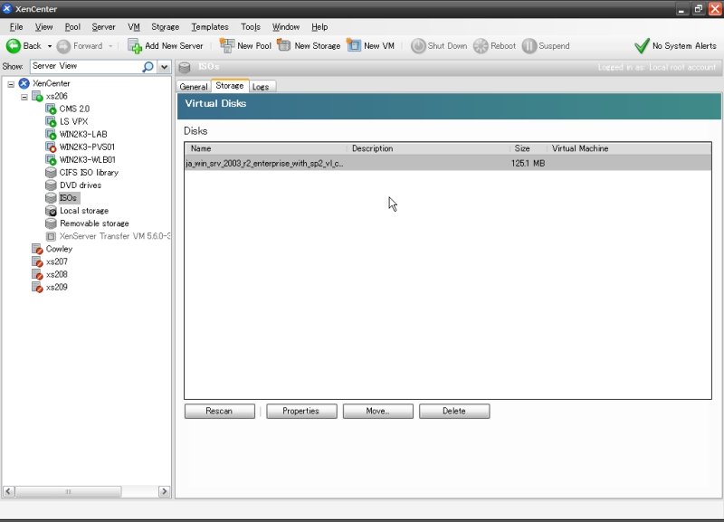Viewport: 724px width, 522px height.
Task: Select the ISOs tree item
Action: tap(68, 198)
